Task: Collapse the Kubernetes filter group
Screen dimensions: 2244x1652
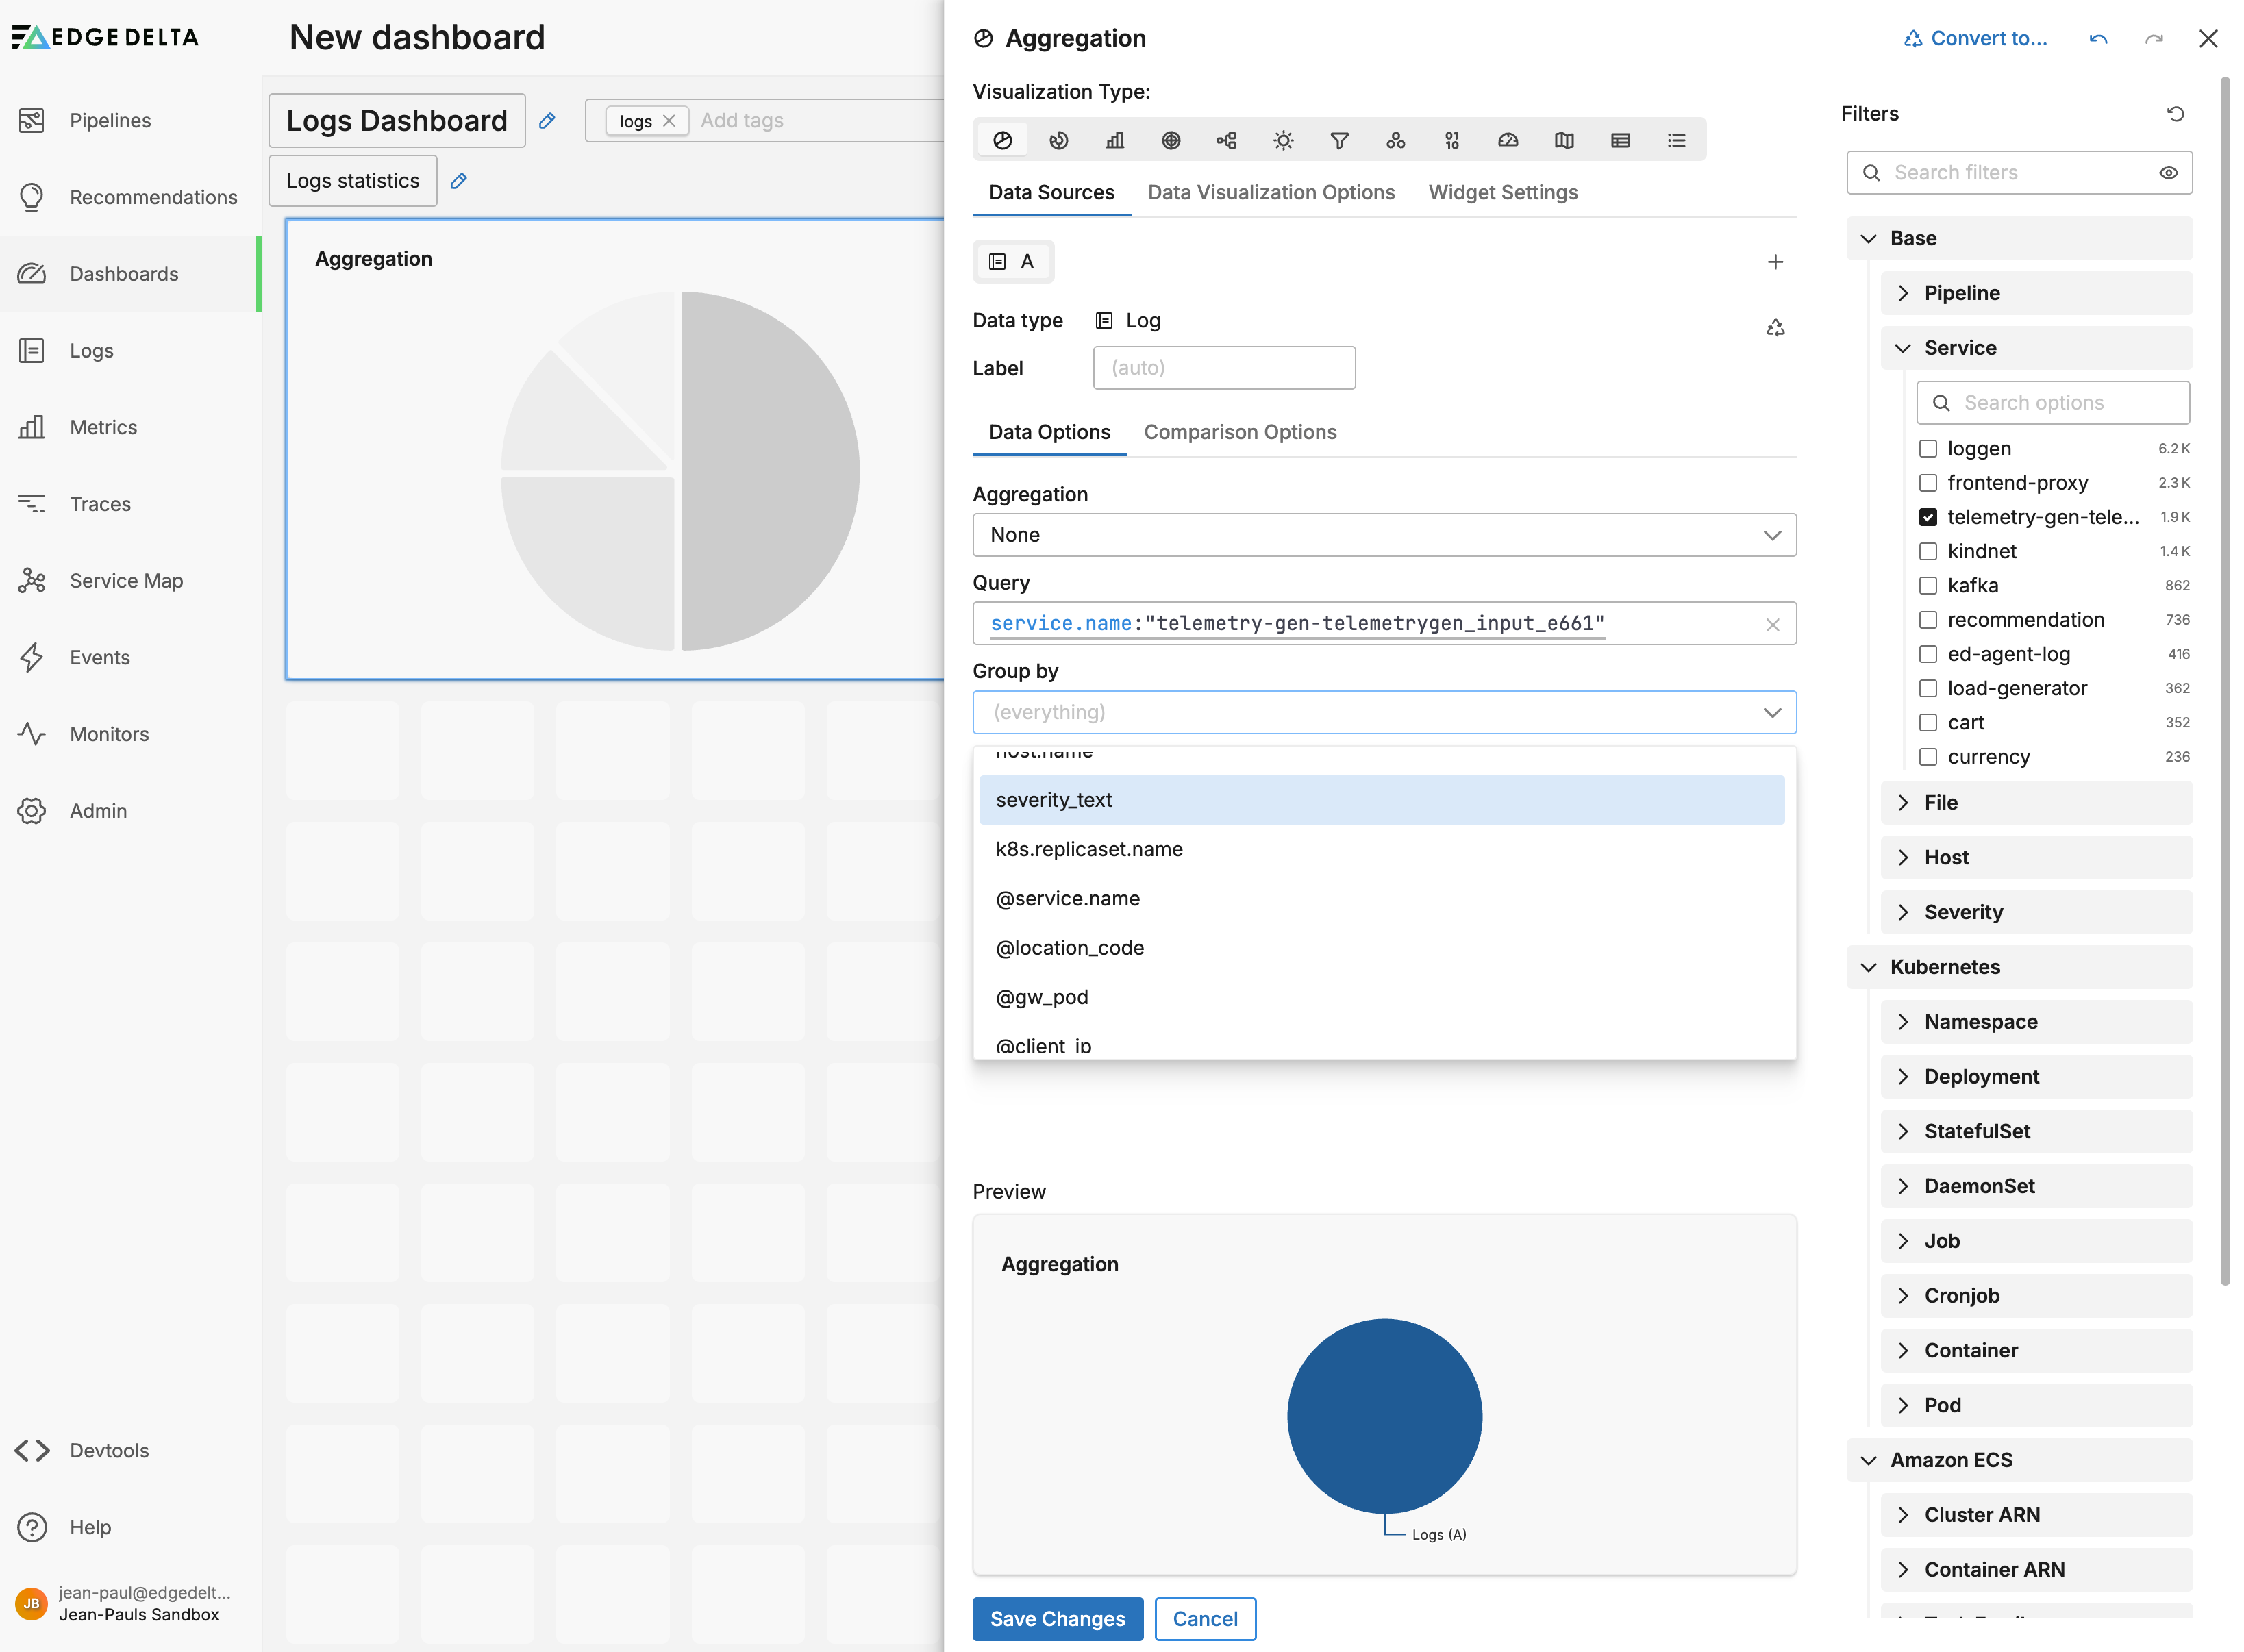Action: pyautogui.click(x=2019, y=967)
